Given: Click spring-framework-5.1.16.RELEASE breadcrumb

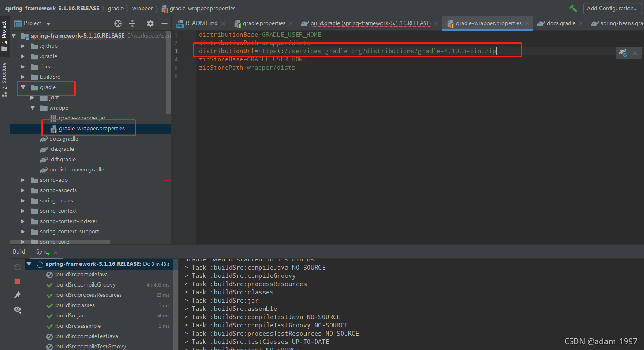Looking at the screenshot, I should pos(52,8).
